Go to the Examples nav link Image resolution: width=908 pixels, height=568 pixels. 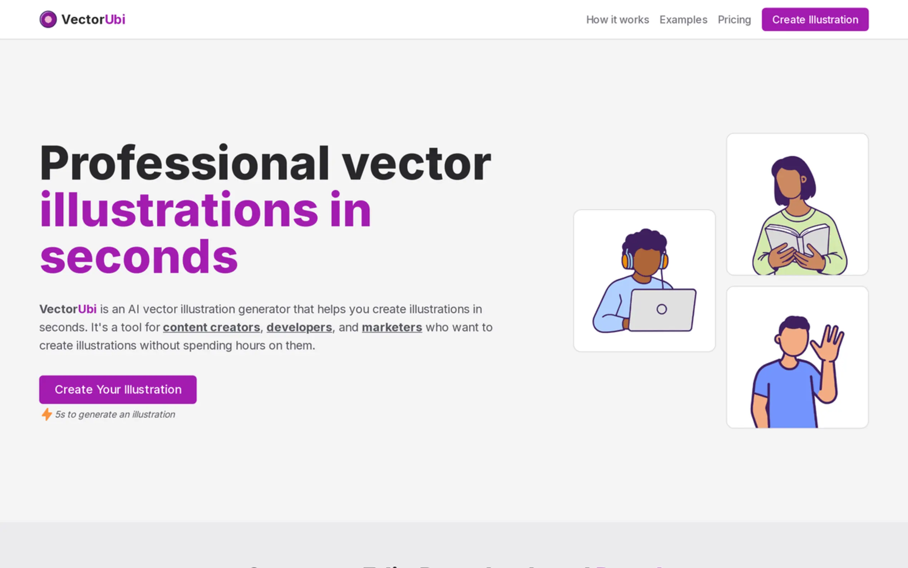[x=683, y=20]
